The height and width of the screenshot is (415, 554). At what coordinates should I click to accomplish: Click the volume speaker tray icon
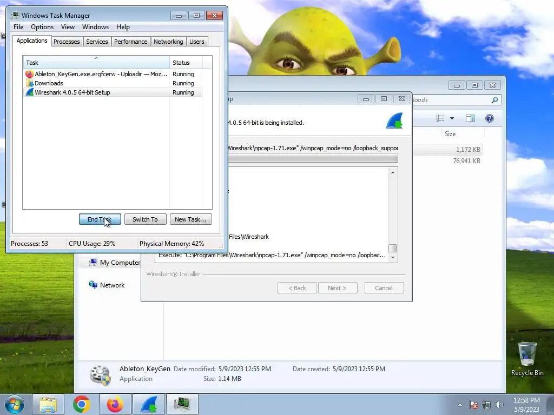coord(499,405)
